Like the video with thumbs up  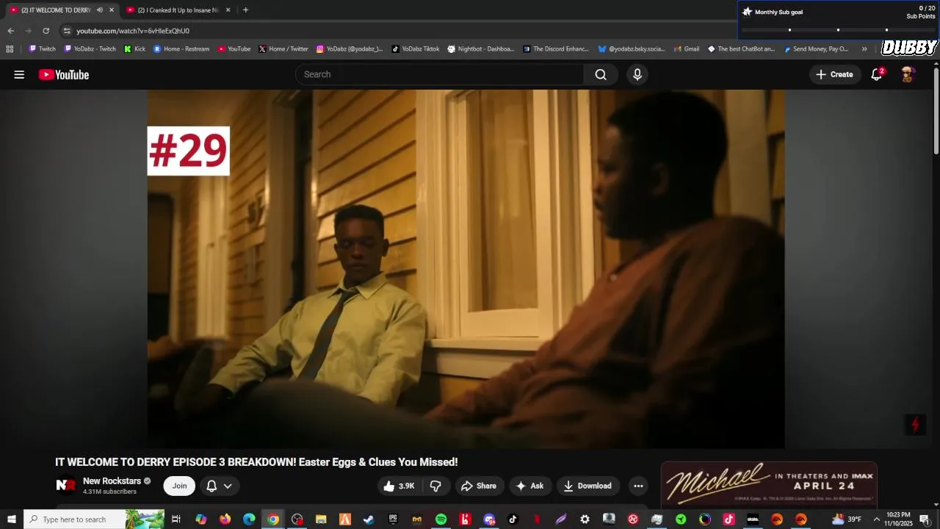[x=399, y=486]
